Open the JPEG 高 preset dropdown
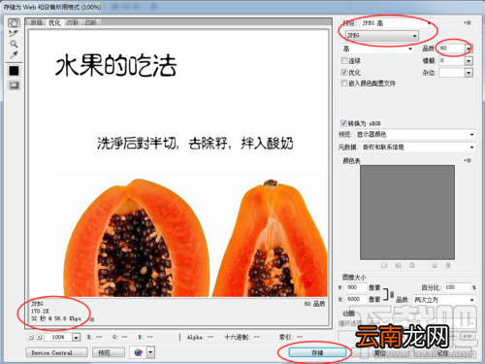485x364 pixels. [x=397, y=23]
